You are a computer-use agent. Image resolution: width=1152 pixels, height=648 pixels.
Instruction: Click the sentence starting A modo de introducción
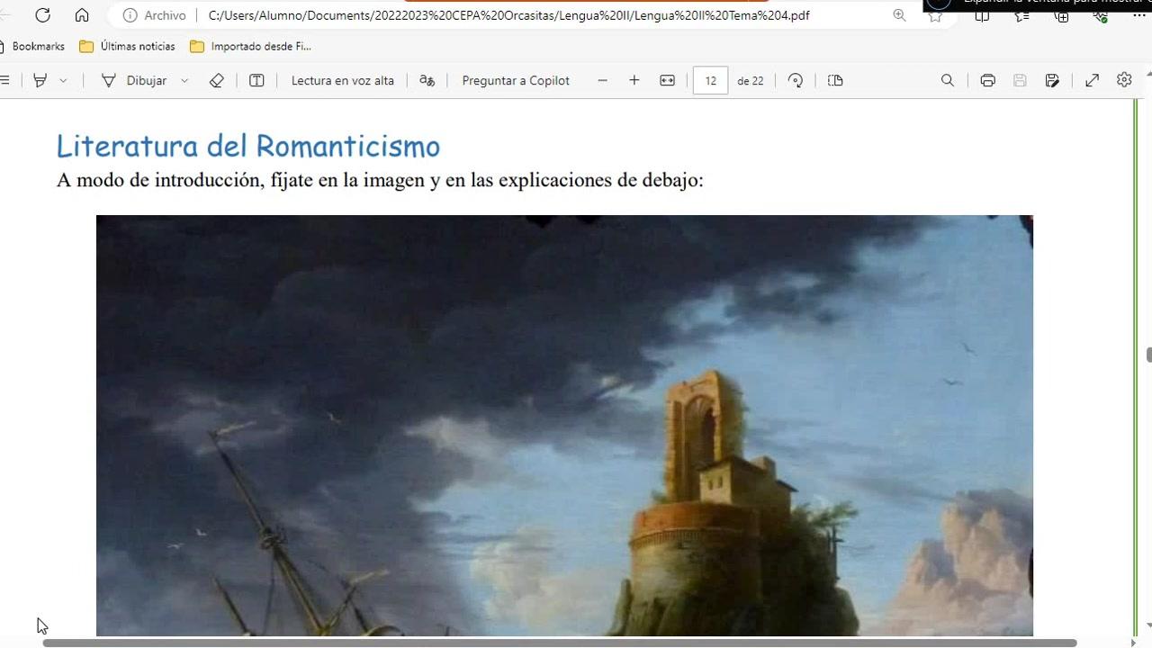[380, 180]
